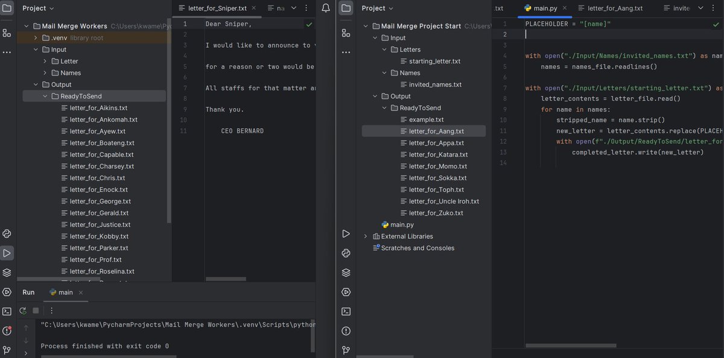Run main.py with the green play icon
The width and height of the screenshot is (724, 358).
click(346, 234)
